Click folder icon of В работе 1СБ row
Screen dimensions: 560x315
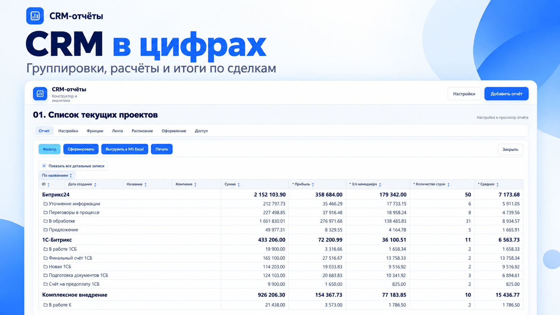click(46, 249)
